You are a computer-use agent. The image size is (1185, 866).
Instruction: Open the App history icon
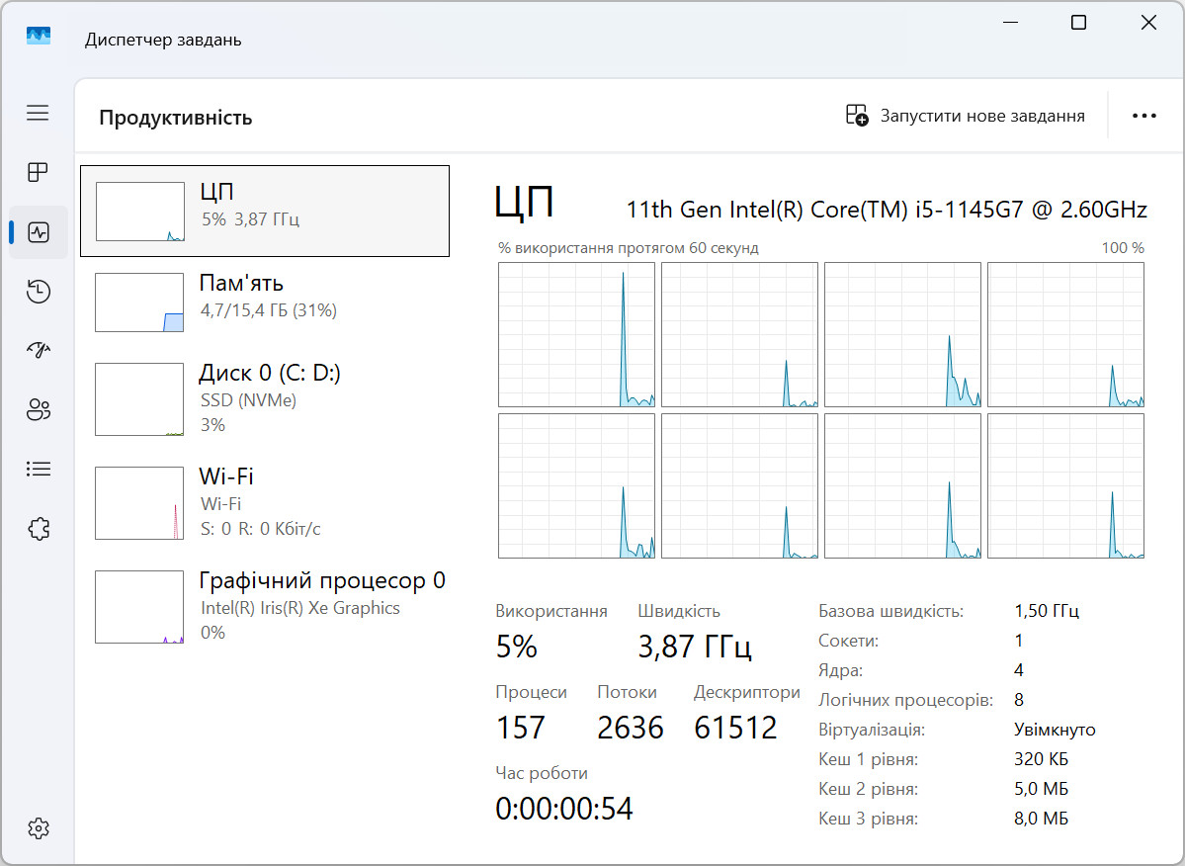38,291
